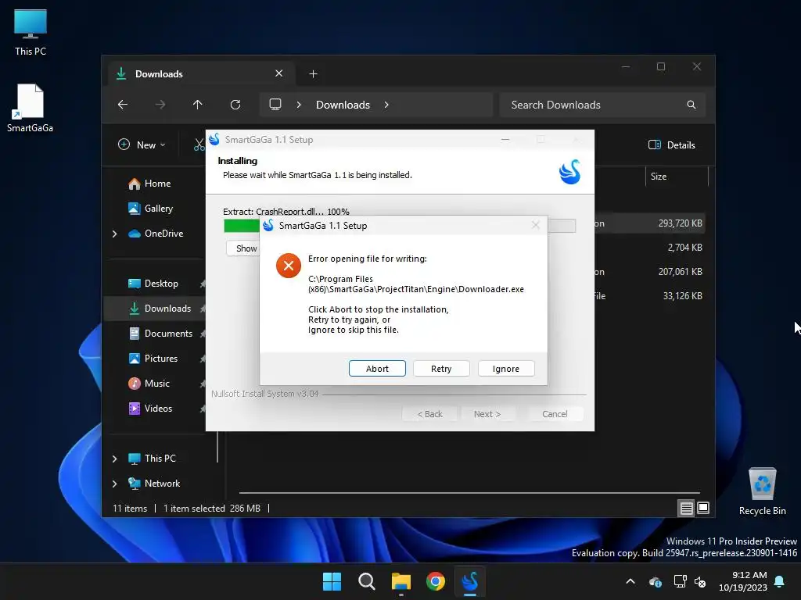The image size is (801, 600).
Task: Show hidden tray icons
Action: [x=630, y=581]
